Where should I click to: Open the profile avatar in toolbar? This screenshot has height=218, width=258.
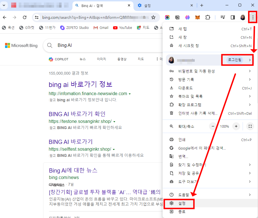coord(243,17)
